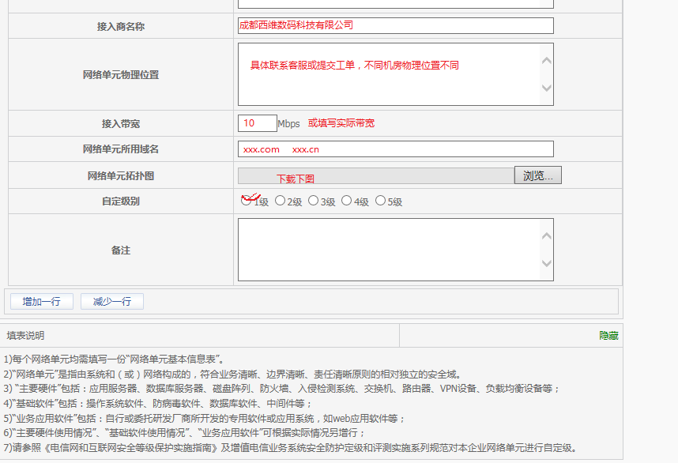Click the 网络单元拓扑图 file path field
This screenshot has height=463, width=678.
click(375, 176)
